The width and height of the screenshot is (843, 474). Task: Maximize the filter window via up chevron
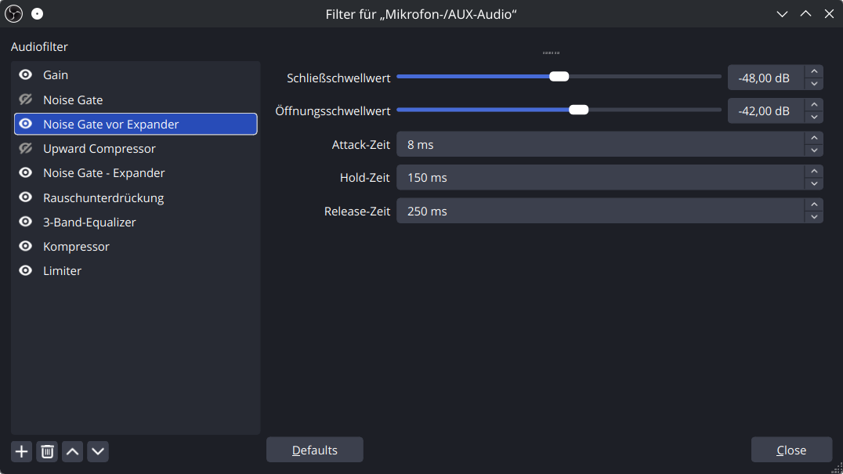coord(805,14)
